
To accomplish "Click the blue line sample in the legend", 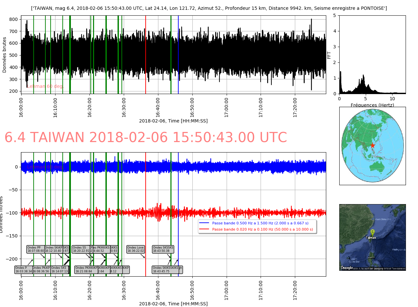I will coord(204,223).
